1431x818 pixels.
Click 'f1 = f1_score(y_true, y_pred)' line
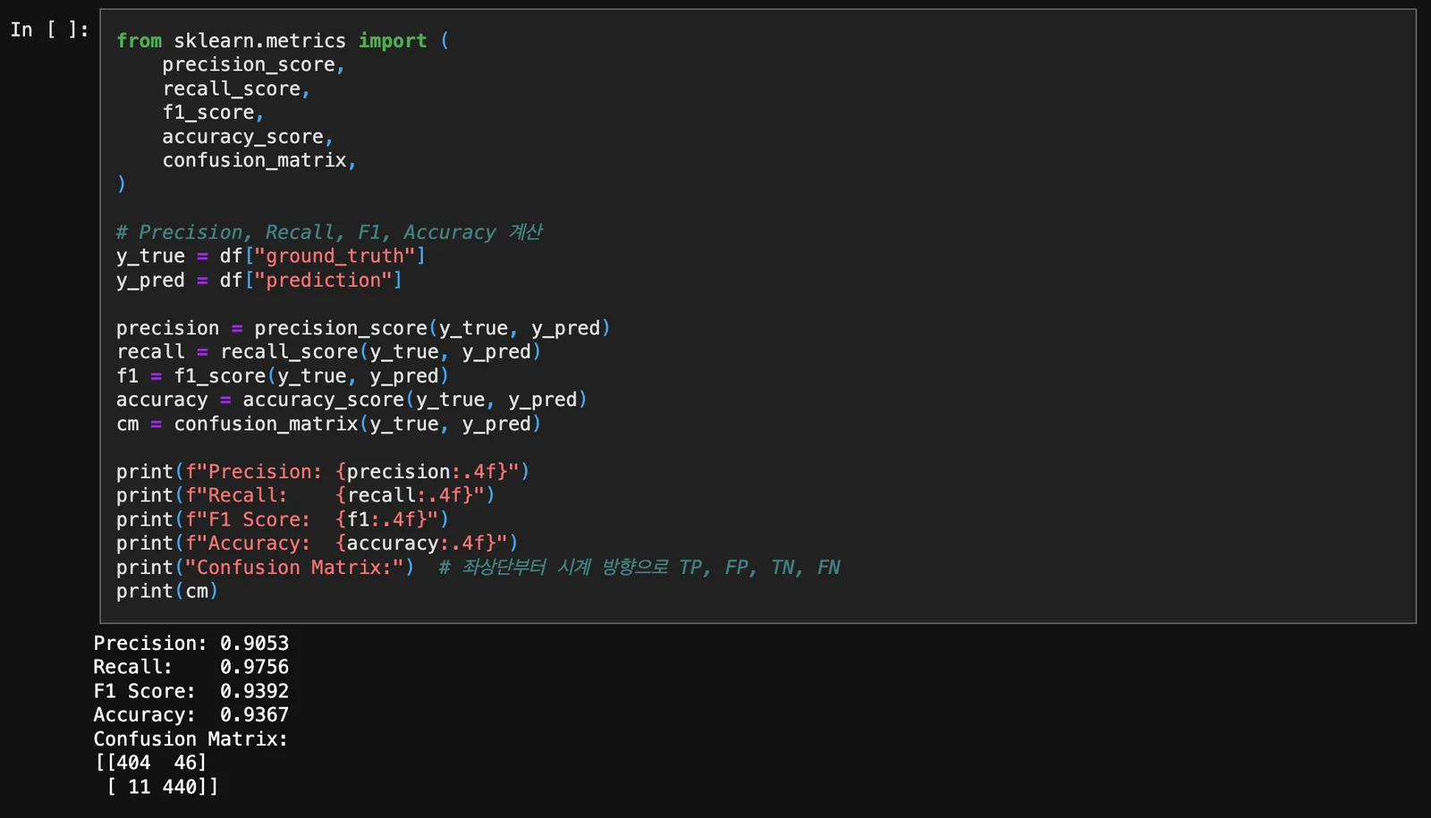(x=283, y=375)
